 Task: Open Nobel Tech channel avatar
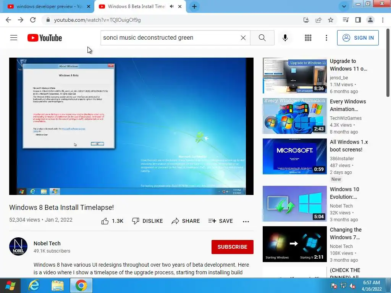pyautogui.click(x=18, y=246)
